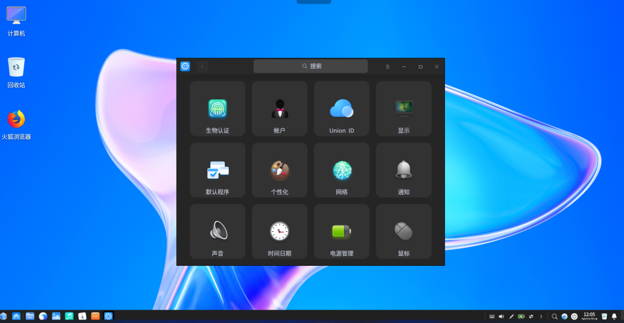
Task: Open the 显示 display settings tile
Action: point(403,108)
